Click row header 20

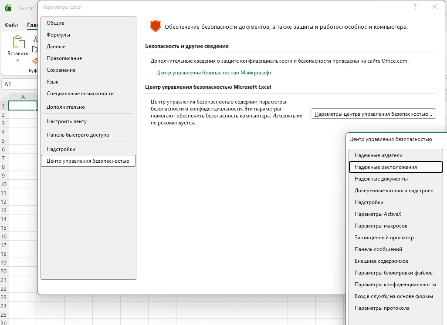point(4,271)
